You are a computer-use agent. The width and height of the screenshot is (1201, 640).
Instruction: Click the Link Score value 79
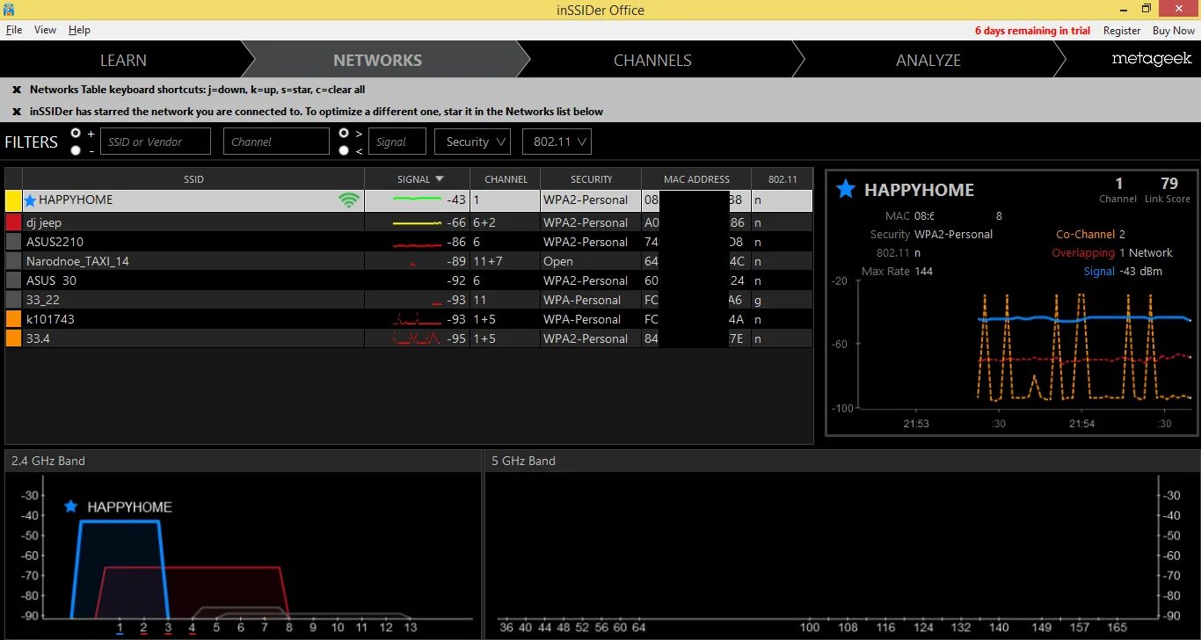tap(1168, 184)
